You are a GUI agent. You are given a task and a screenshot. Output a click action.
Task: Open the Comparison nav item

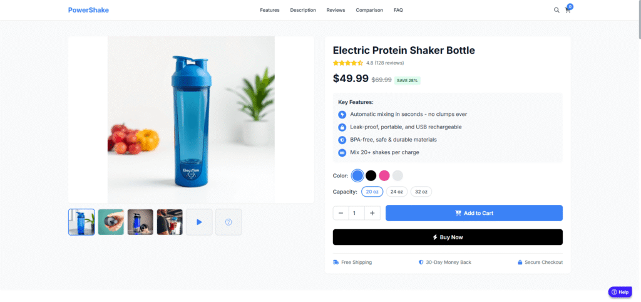[369, 10]
